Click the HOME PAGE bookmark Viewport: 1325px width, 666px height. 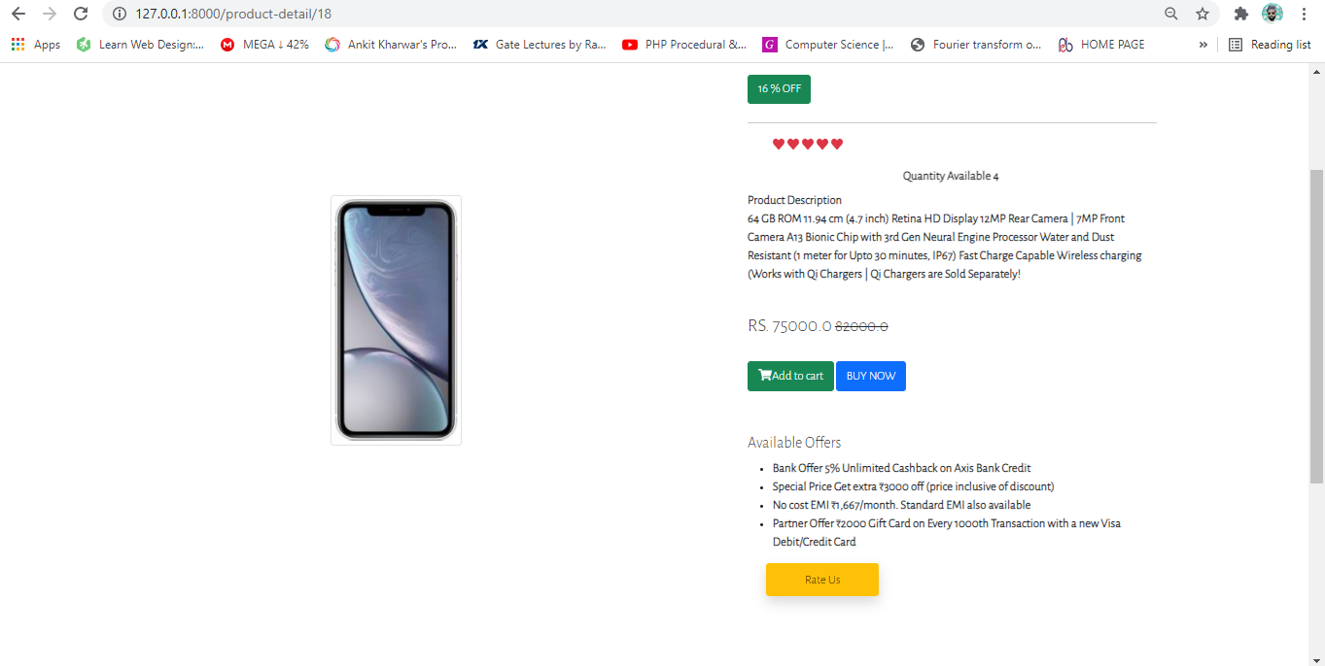point(1100,44)
